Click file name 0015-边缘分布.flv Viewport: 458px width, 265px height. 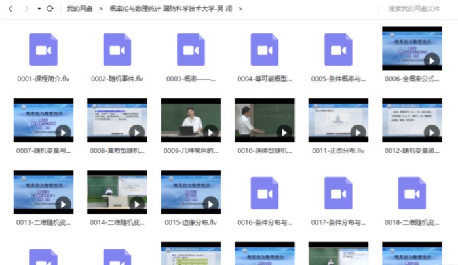[x=191, y=222]
